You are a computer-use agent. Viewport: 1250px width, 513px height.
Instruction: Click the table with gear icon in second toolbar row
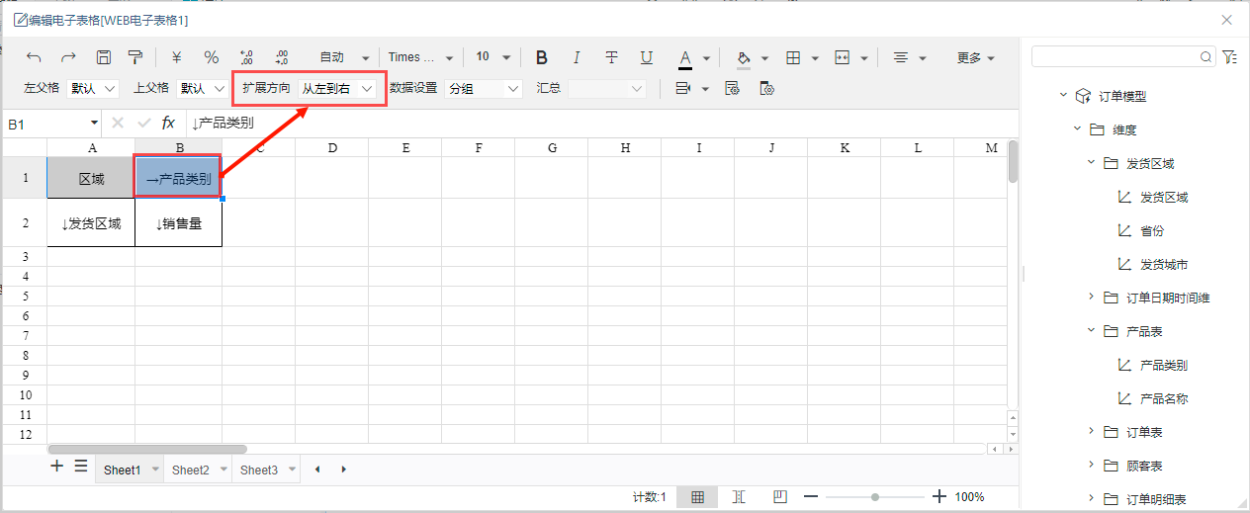tap(765, 88)
